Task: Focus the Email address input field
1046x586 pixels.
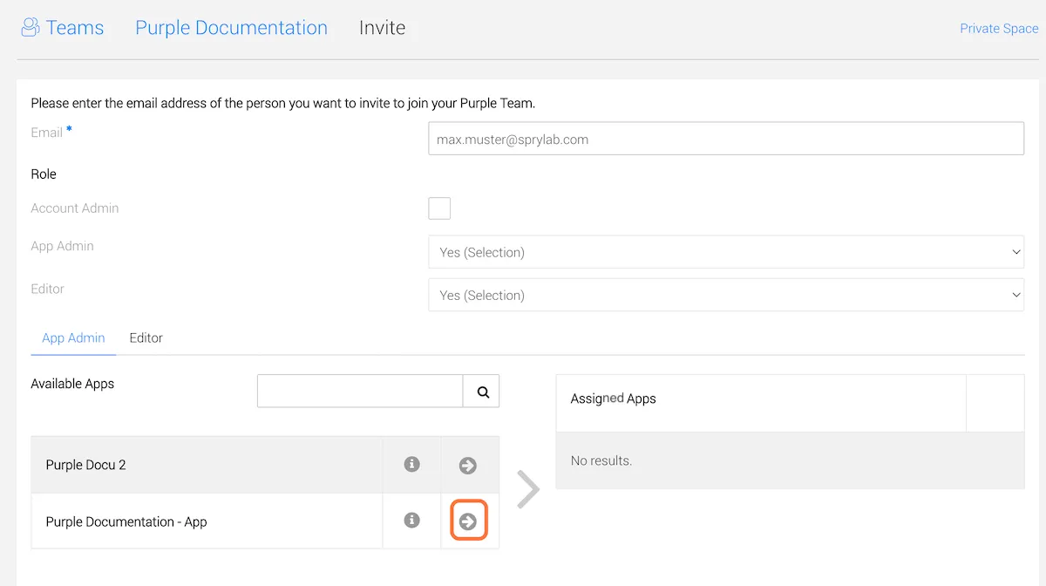Action: 726,139
